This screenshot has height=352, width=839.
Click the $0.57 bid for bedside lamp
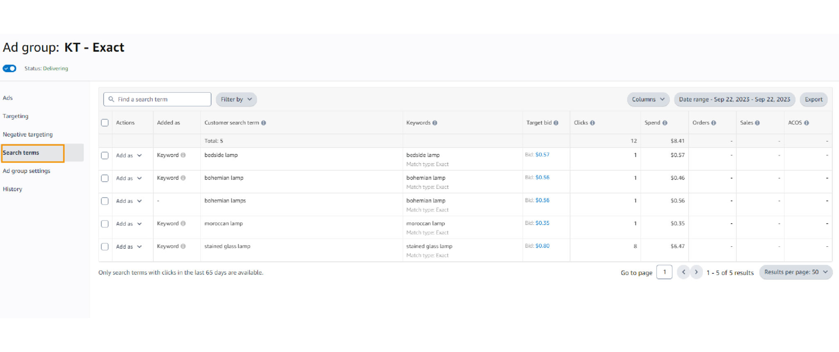pyautogui.click(x=542, y=154)
